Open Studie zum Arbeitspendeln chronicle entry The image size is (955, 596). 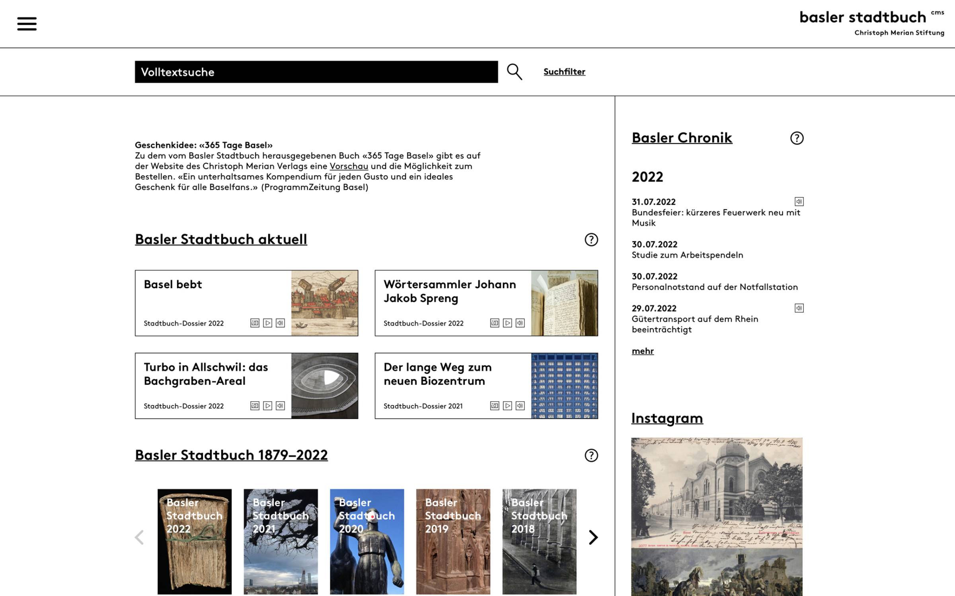click(x=687, y=255)
